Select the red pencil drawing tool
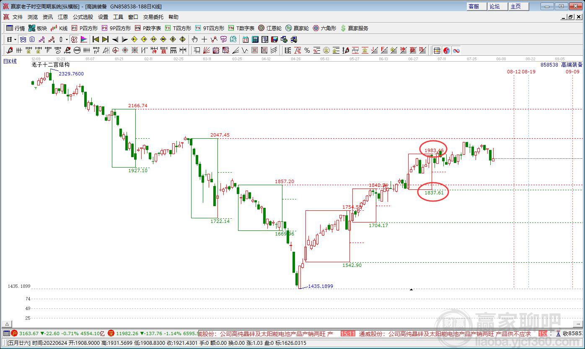585x349 pixels. coord(10,50)
